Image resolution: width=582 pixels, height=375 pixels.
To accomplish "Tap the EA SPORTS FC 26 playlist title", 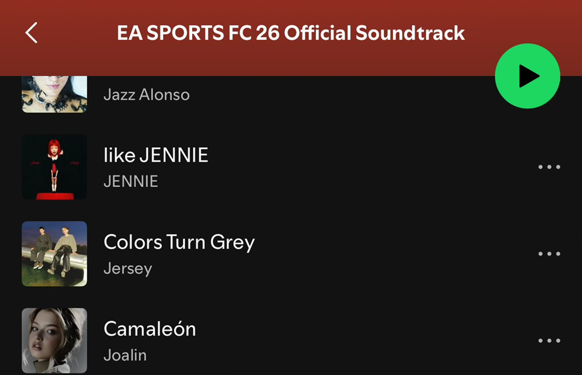I will (291, 33).
